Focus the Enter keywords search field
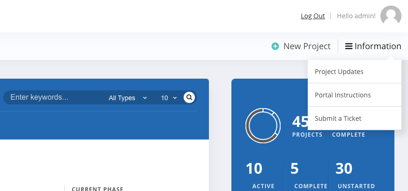The image size is (408, 191). click(x=55, y=97)
